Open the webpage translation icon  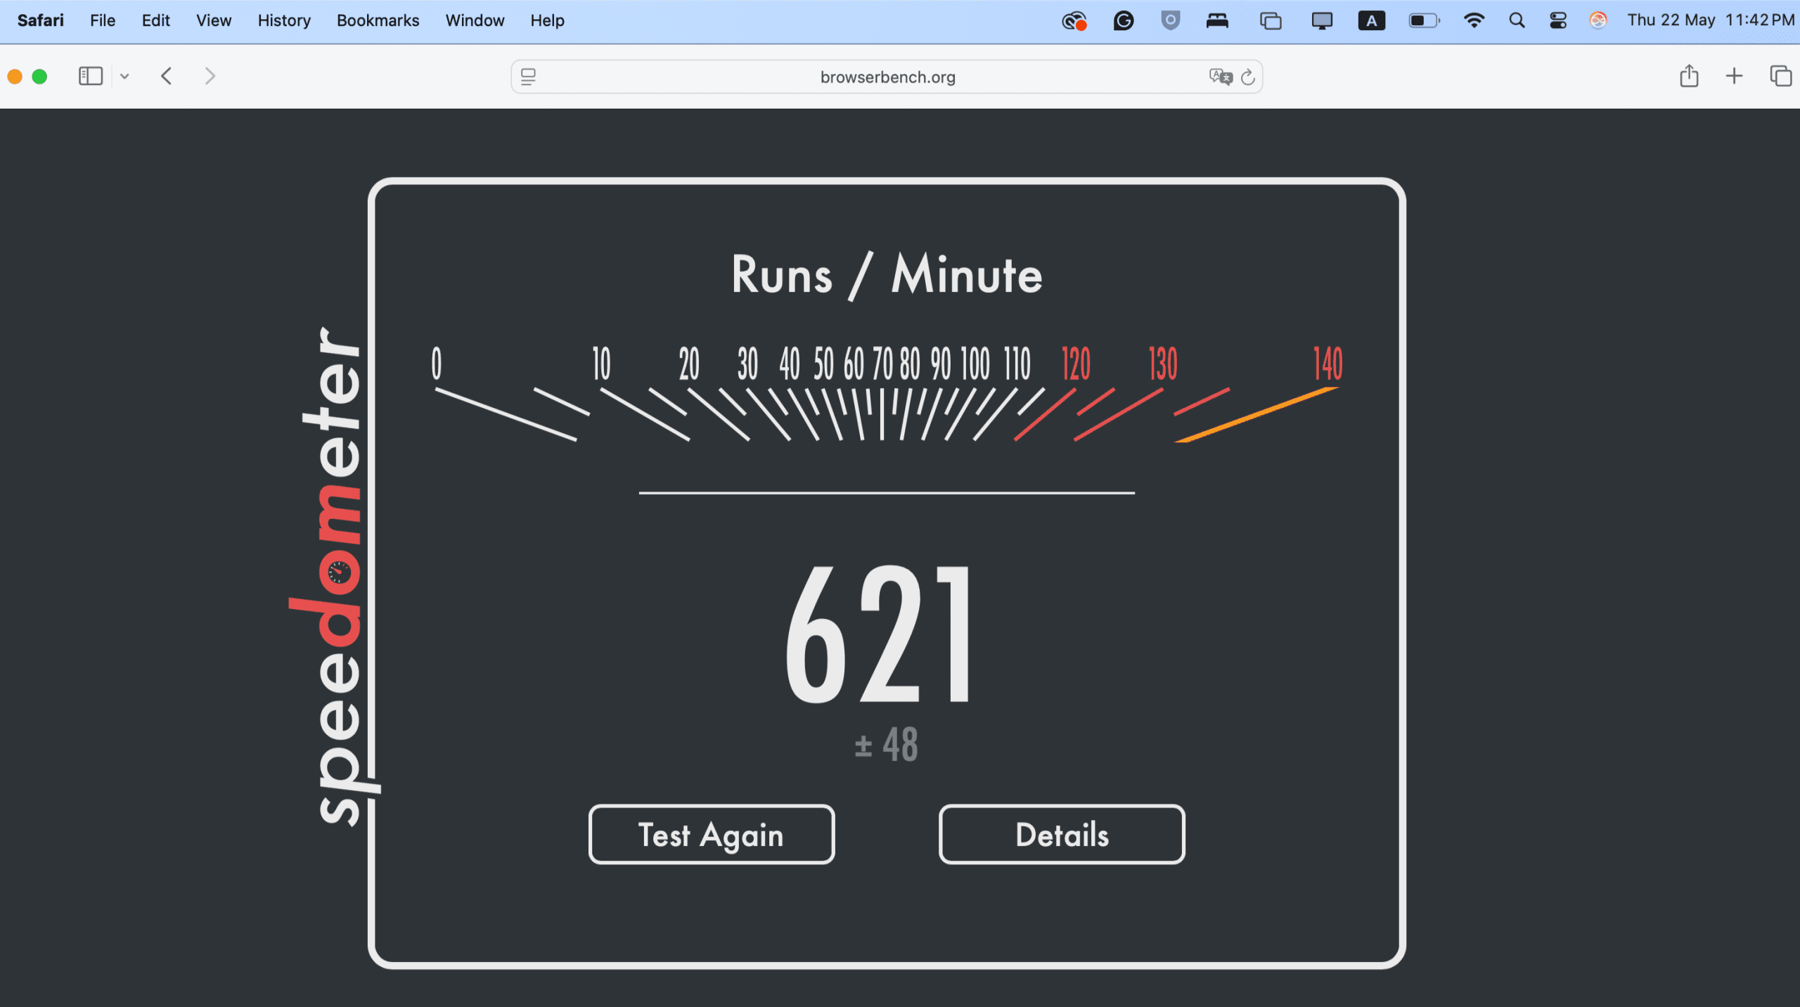coord(1221,77)
